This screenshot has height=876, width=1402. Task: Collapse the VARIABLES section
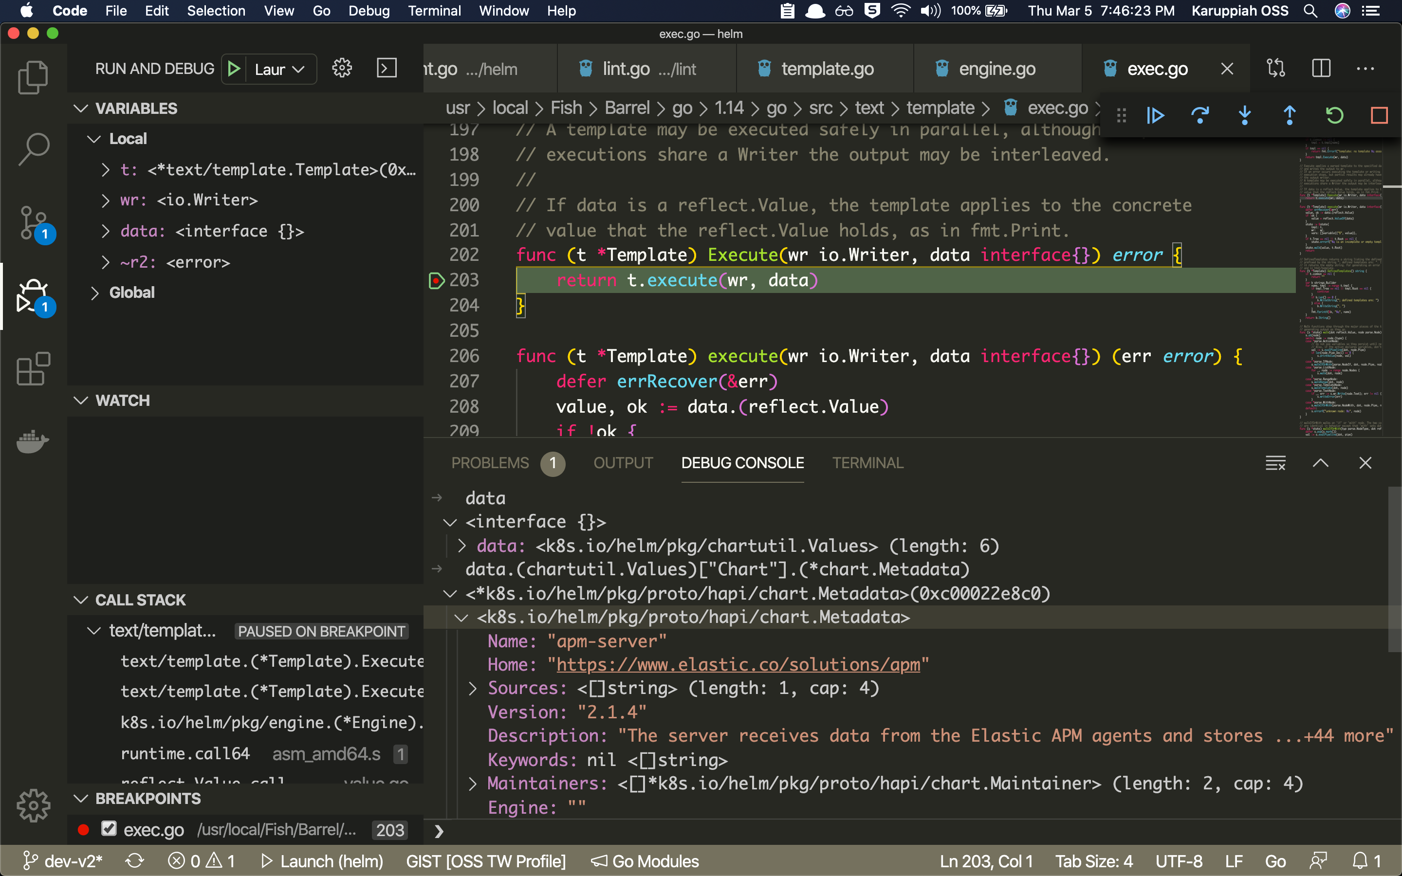(x=81, y=109)
